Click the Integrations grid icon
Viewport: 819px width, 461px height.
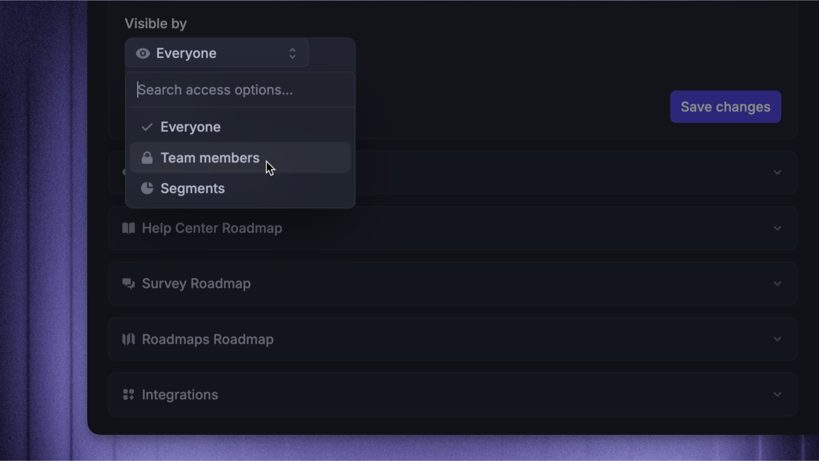pyautogui.click(x=128, y=395)
